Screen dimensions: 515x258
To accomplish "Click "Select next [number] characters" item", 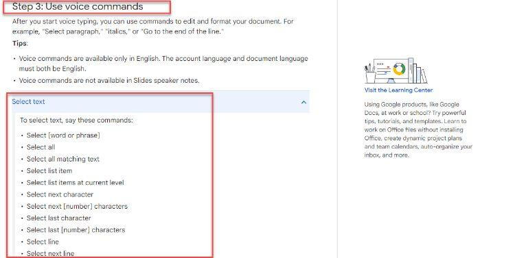I will [x=77, y=206].
